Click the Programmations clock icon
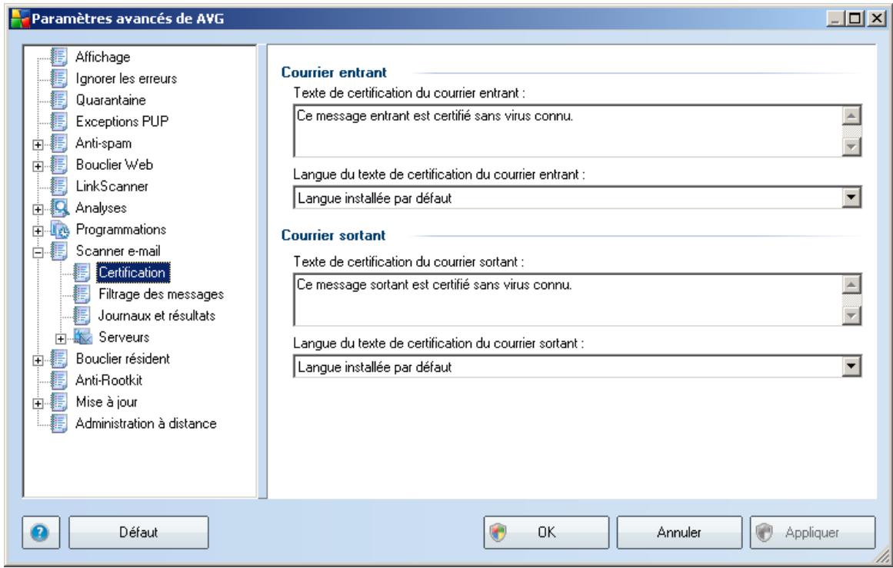893x568 pixels. 60,229
